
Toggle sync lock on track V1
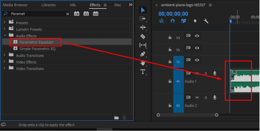point(188,60)
